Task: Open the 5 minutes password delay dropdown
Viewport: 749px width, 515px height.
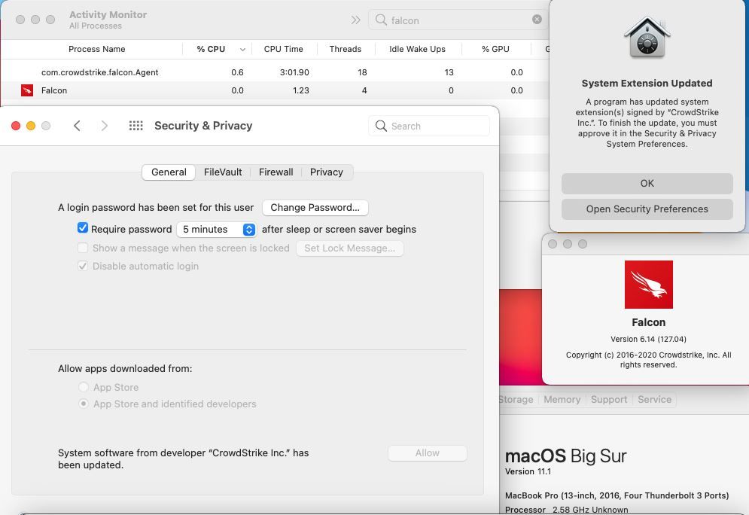Action: coord(216,230)
